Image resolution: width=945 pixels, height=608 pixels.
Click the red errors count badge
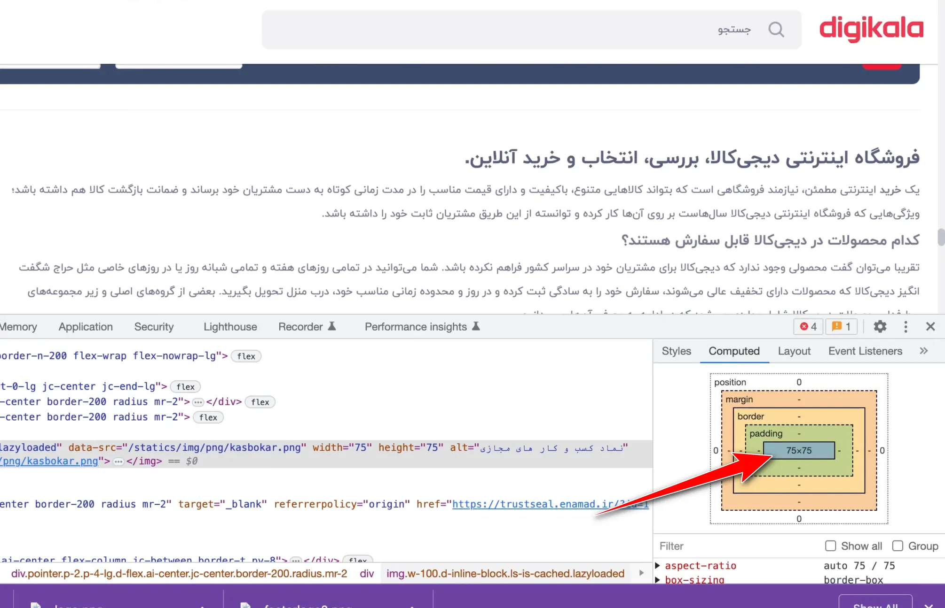(x=808, y=326)
